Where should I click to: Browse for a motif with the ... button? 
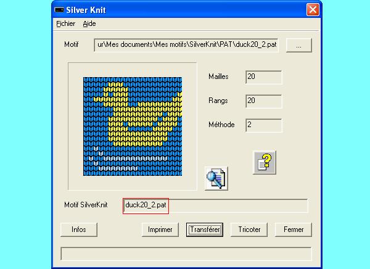point(298,45)
